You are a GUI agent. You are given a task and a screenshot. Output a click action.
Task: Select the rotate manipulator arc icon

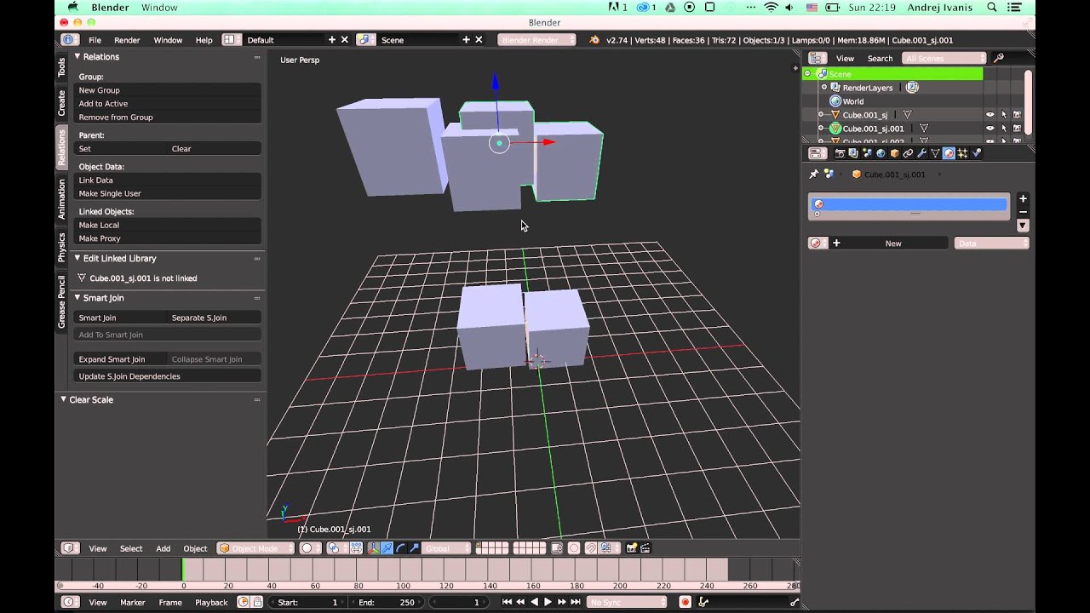[x=401, y=548]
